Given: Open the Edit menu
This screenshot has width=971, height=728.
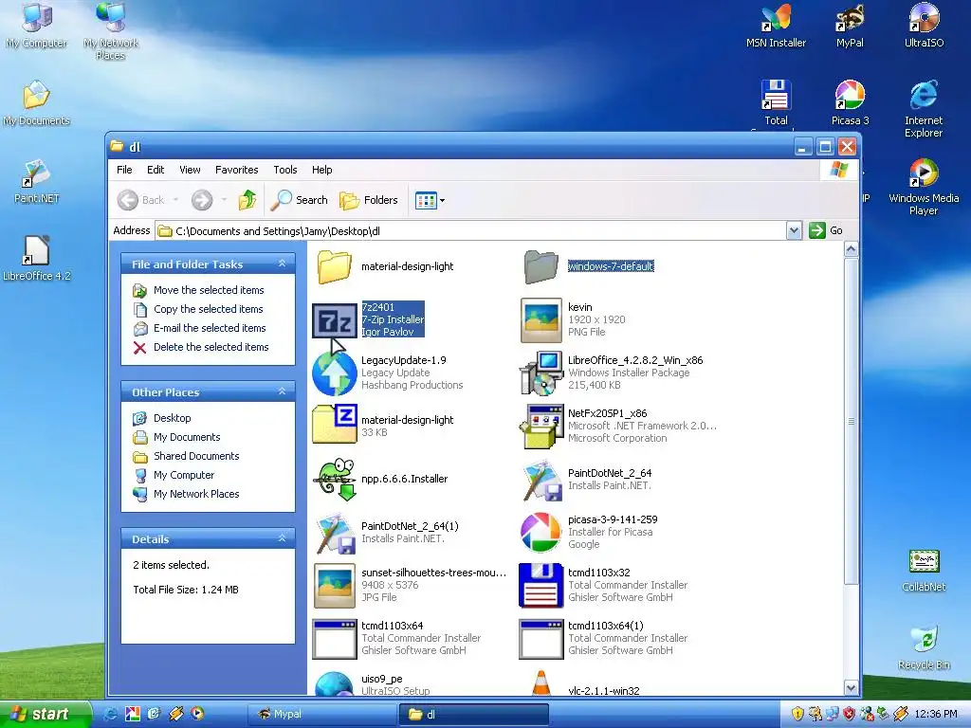Looking at the screenshot, I should click(x=156, y=170).
